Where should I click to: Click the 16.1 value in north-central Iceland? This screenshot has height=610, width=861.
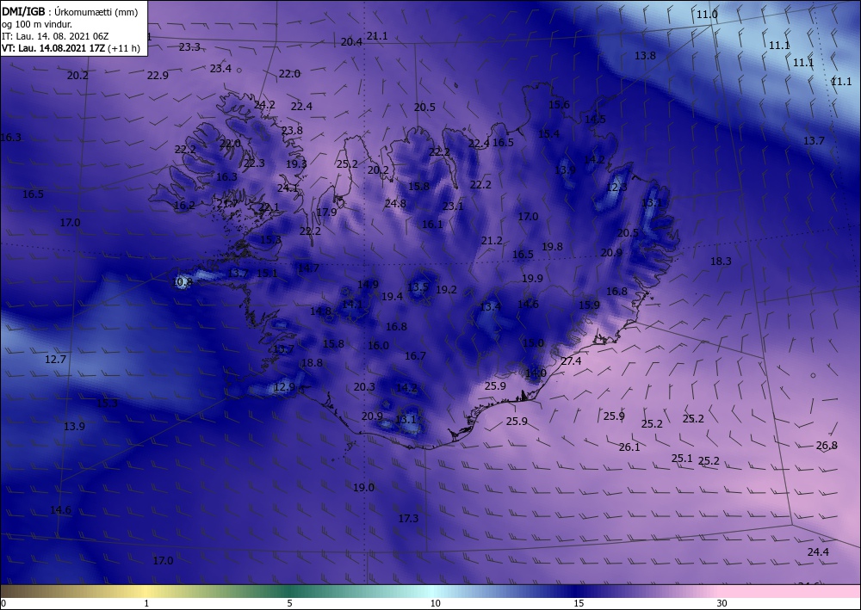432,224
